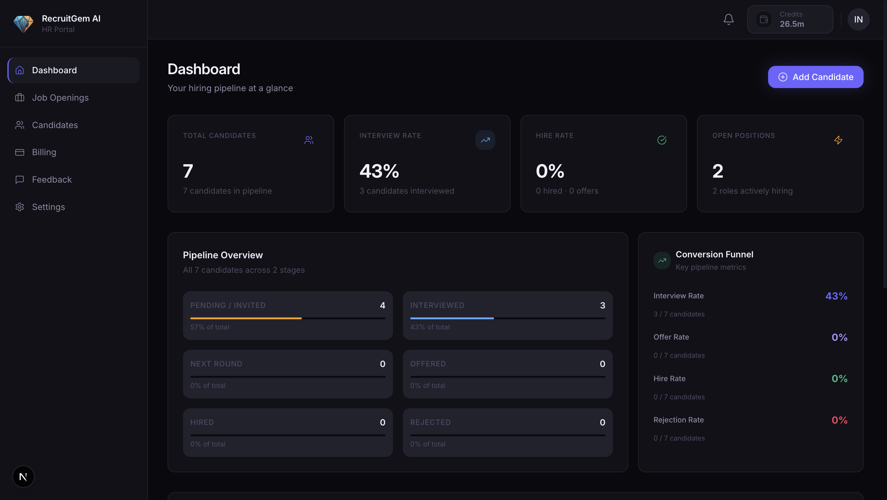Click the Open Positions lightning bolt icon
887x500 pixels.
click(838, 140)
